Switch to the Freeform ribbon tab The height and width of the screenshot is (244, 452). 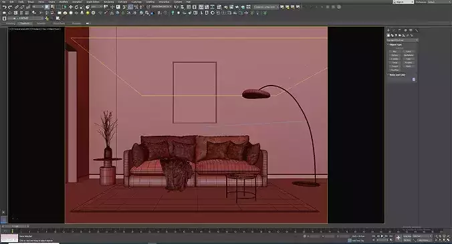pos(25,23)
